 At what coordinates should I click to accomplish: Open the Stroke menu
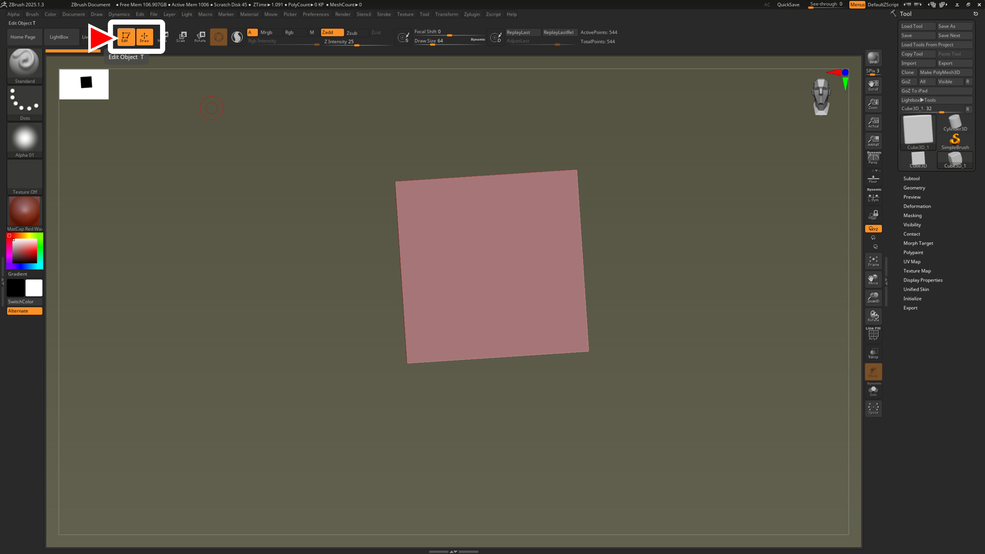pos(384,14)
